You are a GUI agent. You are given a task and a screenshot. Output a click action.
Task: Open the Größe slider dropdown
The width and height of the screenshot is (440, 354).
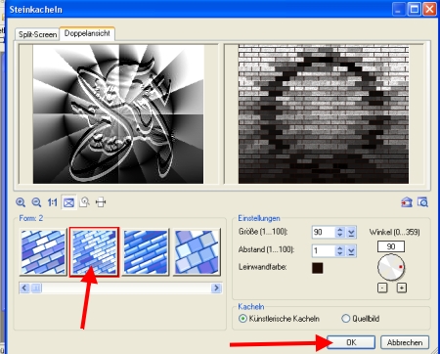(x=351, y=232)
